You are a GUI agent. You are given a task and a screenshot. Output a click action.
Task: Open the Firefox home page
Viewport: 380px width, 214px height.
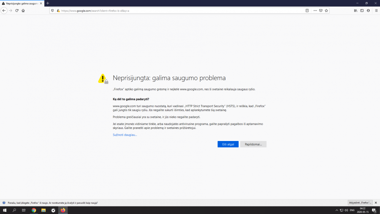click(x=23, y=11)
